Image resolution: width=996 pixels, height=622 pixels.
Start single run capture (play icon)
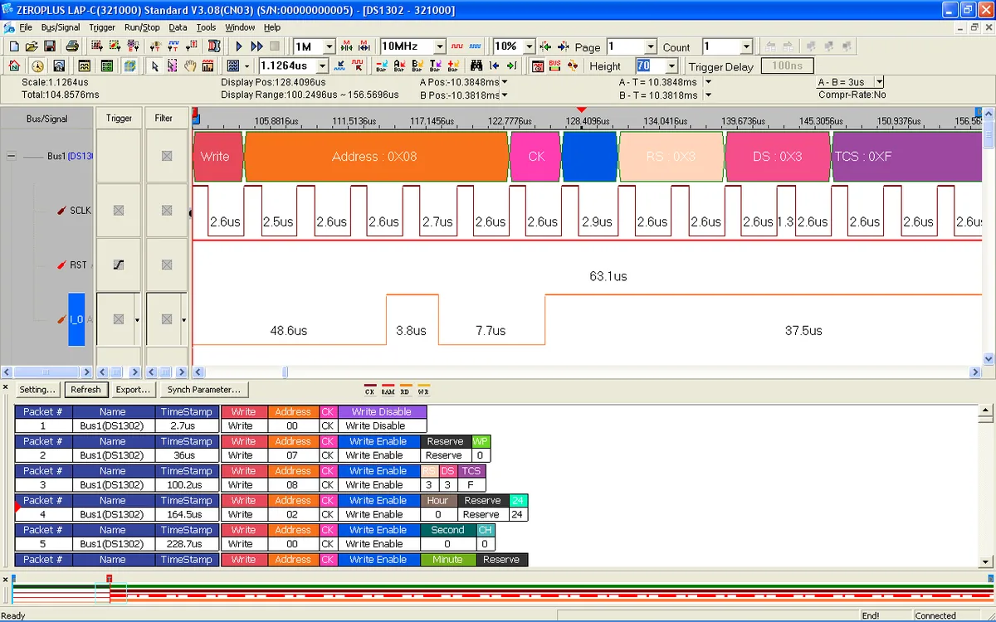coord(239,46)
